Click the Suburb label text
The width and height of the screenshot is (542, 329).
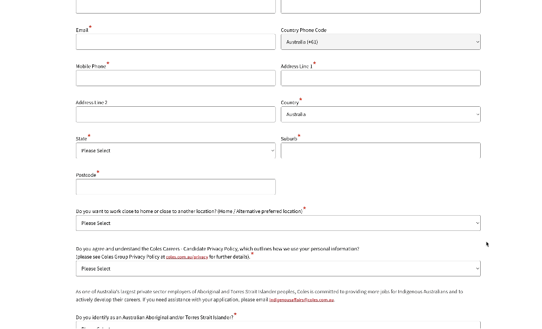[289, 139]
